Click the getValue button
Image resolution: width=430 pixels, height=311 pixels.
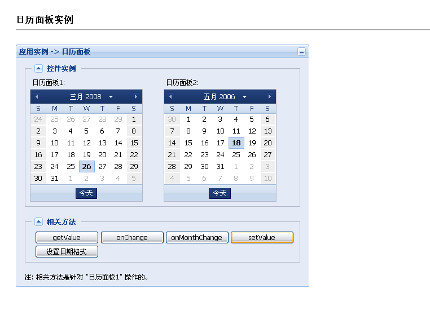(x=67, y=238)
